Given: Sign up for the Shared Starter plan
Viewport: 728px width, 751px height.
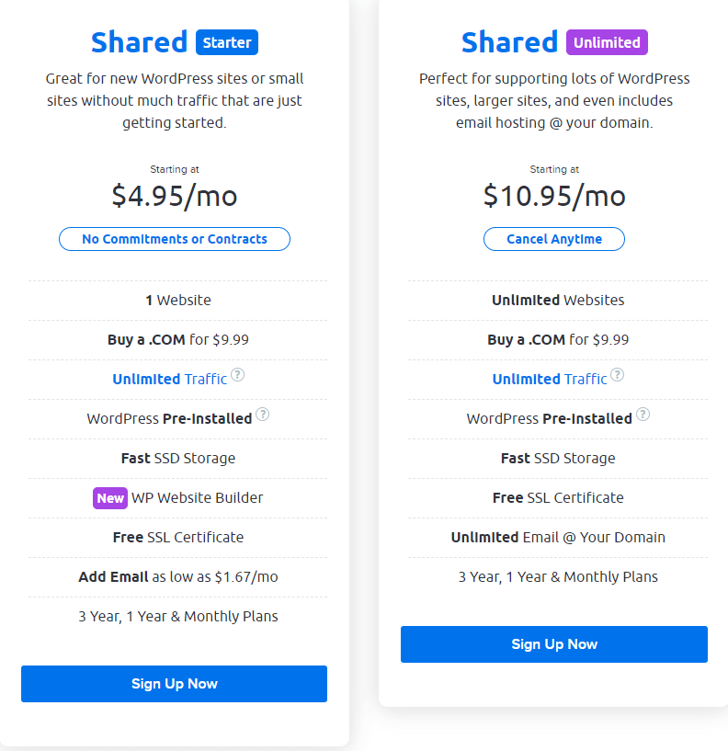Looking at the screenshot, I should 175,684.
